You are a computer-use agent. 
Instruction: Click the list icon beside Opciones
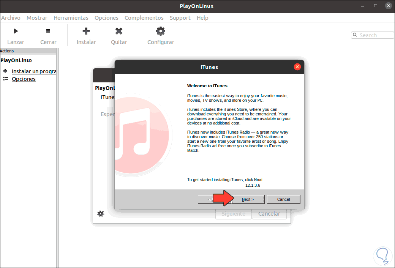5,79
